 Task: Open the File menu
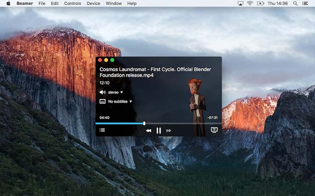42,3
